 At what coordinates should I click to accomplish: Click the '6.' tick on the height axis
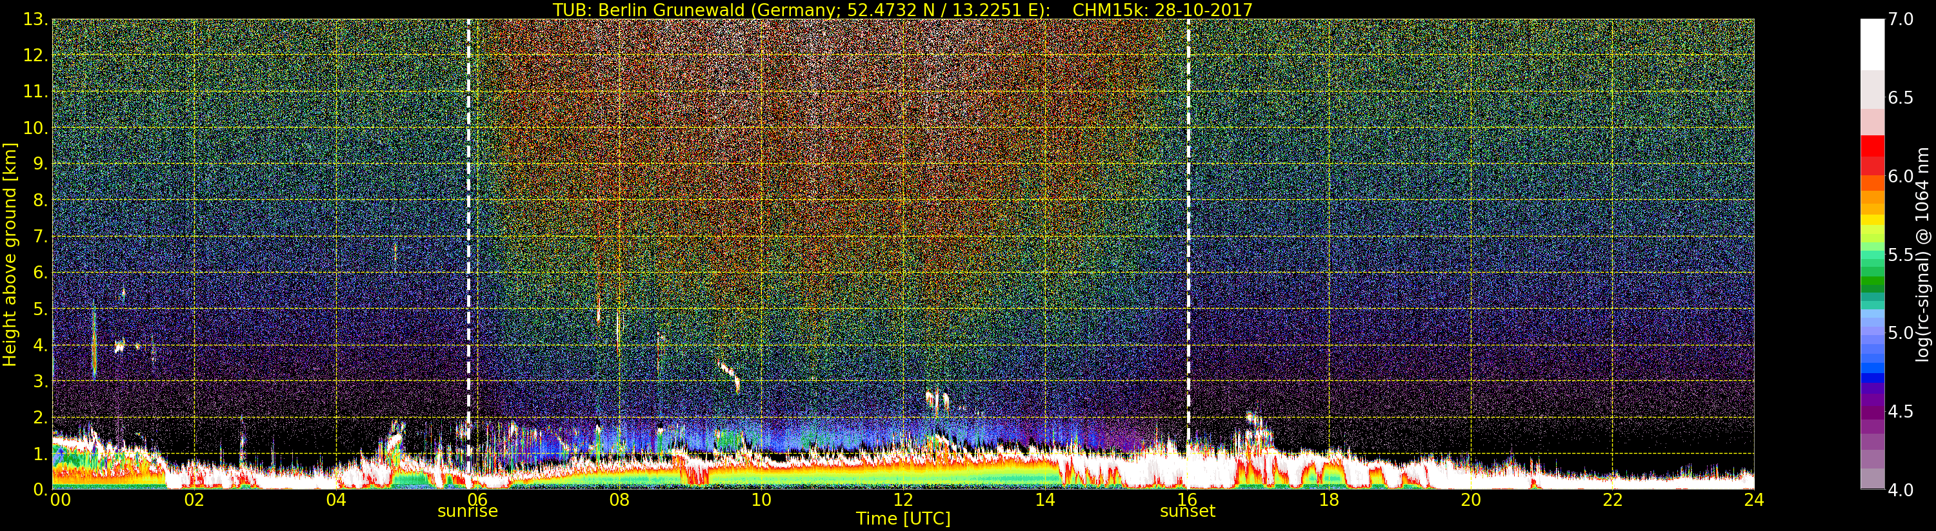pyautogui.click(x=40, y=273)
